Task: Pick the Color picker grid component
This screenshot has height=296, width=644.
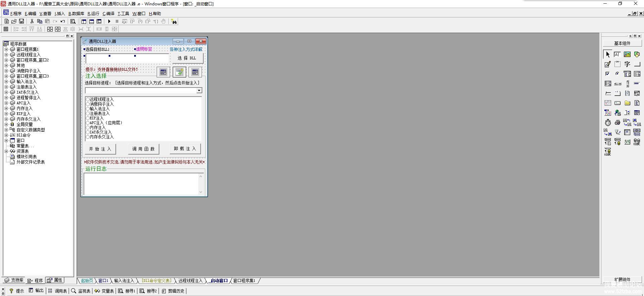Action: point(608,113)
